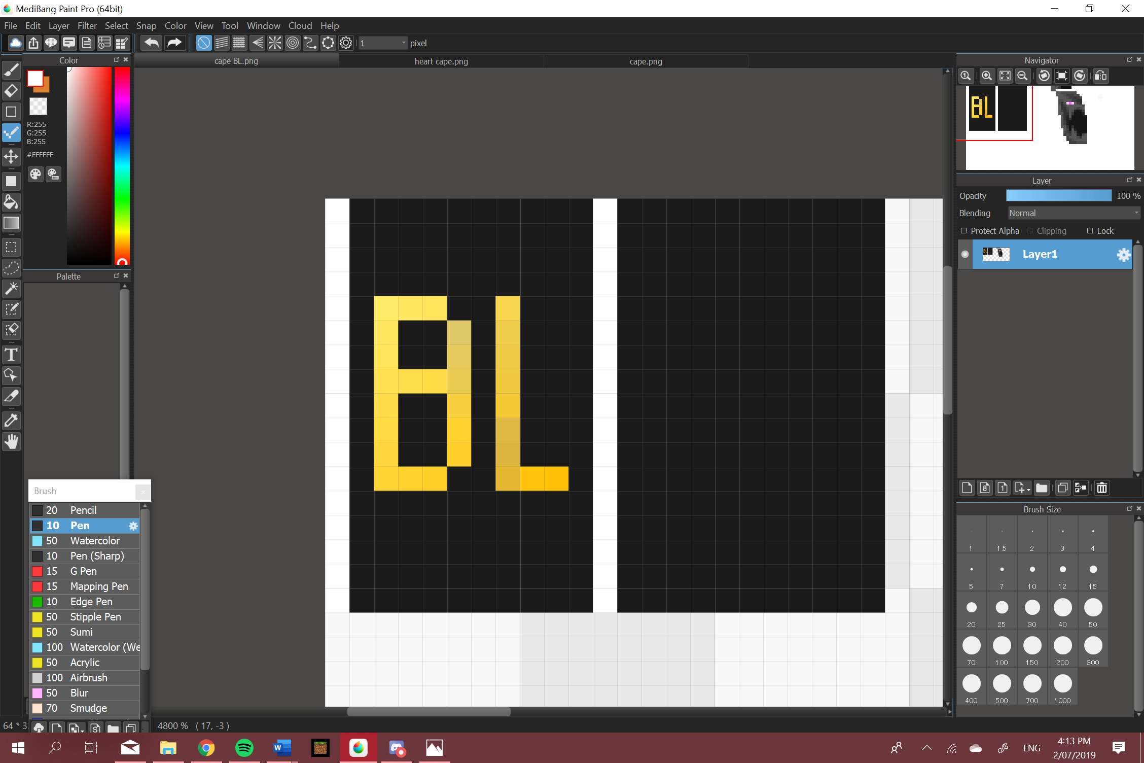1144x763 pixels.
Task: Open the cloud save icon
Action: pyautogui.click(x=16, y=43)
